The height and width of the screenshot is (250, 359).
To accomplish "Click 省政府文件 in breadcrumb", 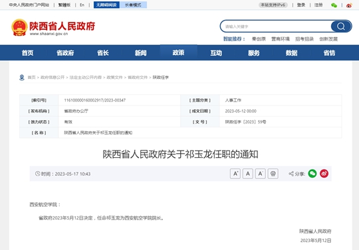I will click(138, 78).
